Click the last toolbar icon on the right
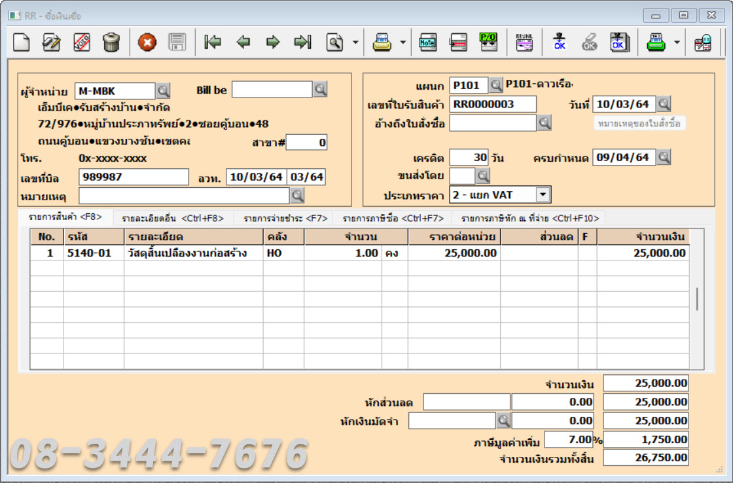733x483 pixels. click(703, 43)
